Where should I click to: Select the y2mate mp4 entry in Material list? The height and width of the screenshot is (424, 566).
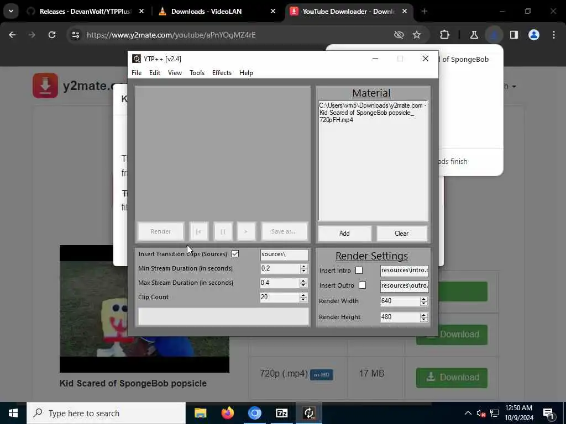[x=372, y=113]
